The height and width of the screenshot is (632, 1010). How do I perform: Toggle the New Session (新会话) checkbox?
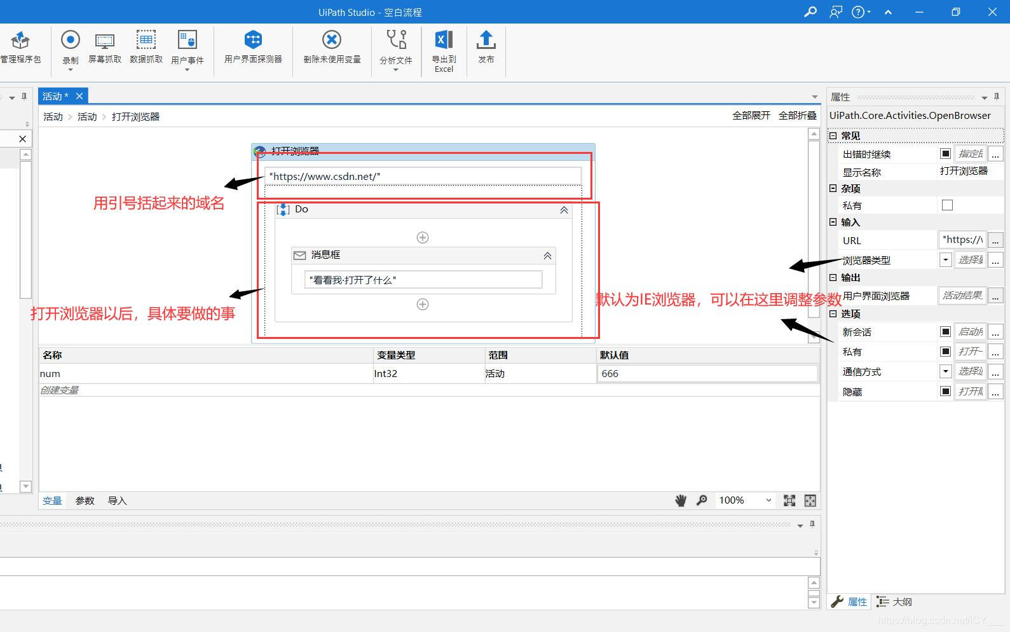pyautogui.click(x=946, y=331)
